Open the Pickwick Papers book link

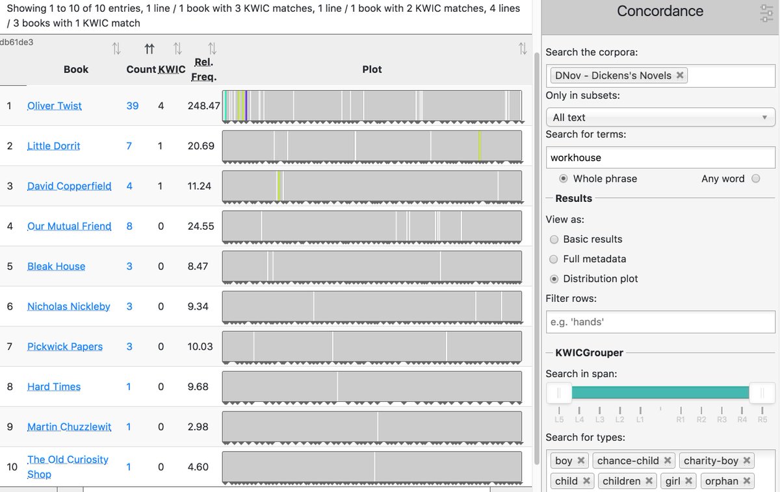(x=65, y=347)
